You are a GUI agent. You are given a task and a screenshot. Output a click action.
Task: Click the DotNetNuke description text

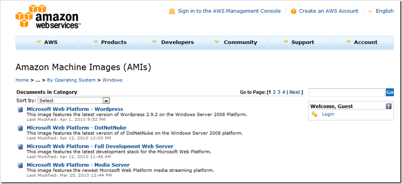[135, 133]
